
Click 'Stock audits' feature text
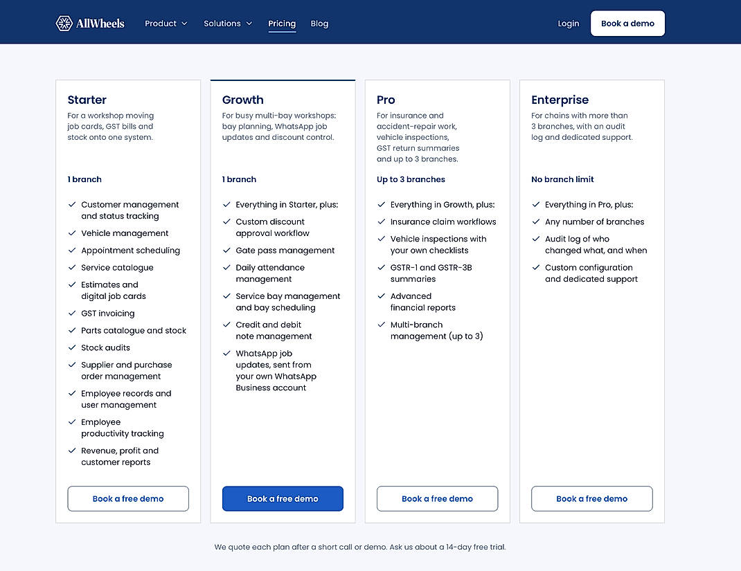(x=105, y=347)
